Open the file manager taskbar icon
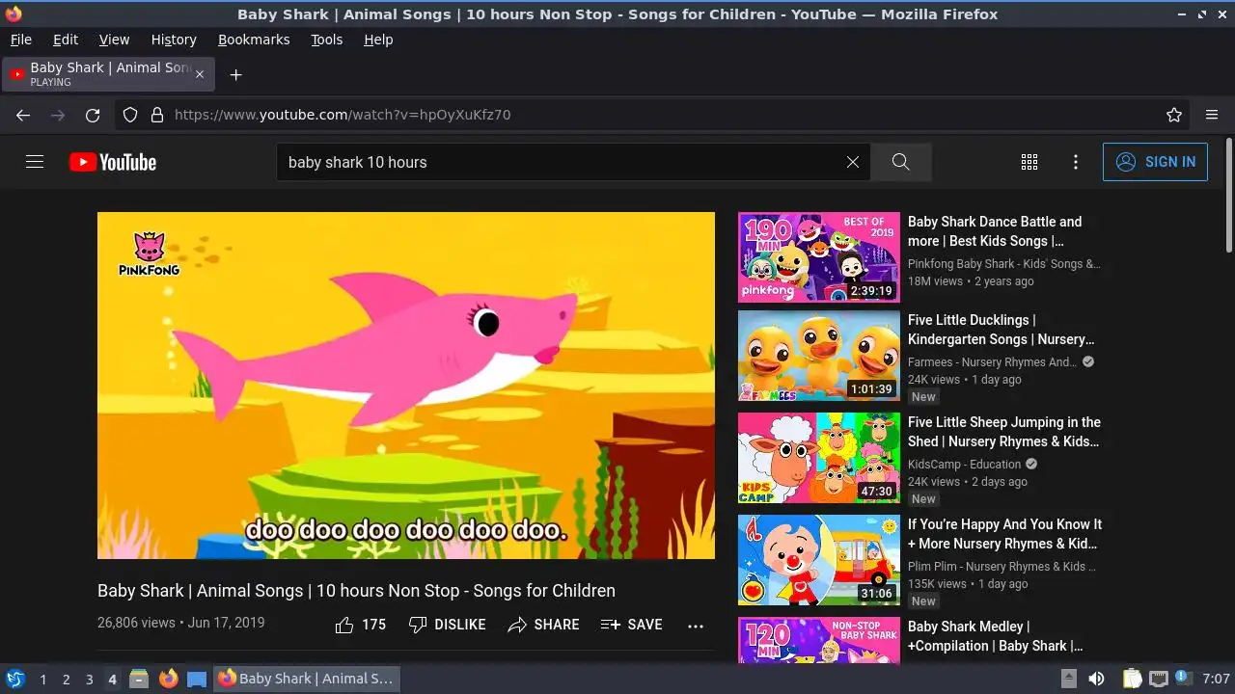 coord(139,679)
